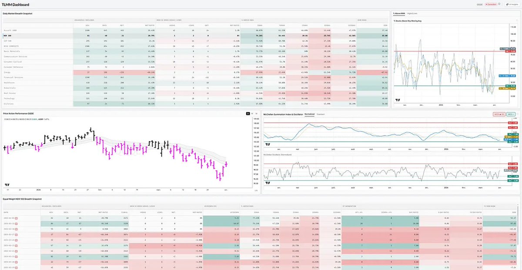Screen dimensions: 522x270
Task: Switch to the Highs/Lows tab
Action: pos(412,14)
